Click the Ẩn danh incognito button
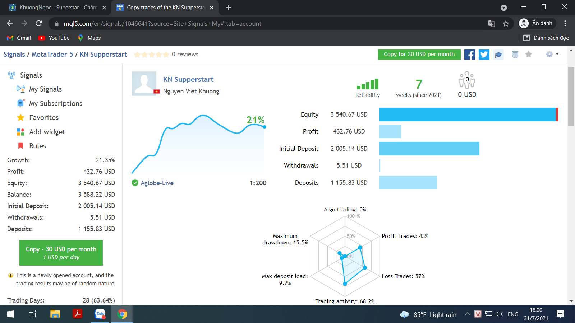This screenshot has height=323, width=575. 537,23
